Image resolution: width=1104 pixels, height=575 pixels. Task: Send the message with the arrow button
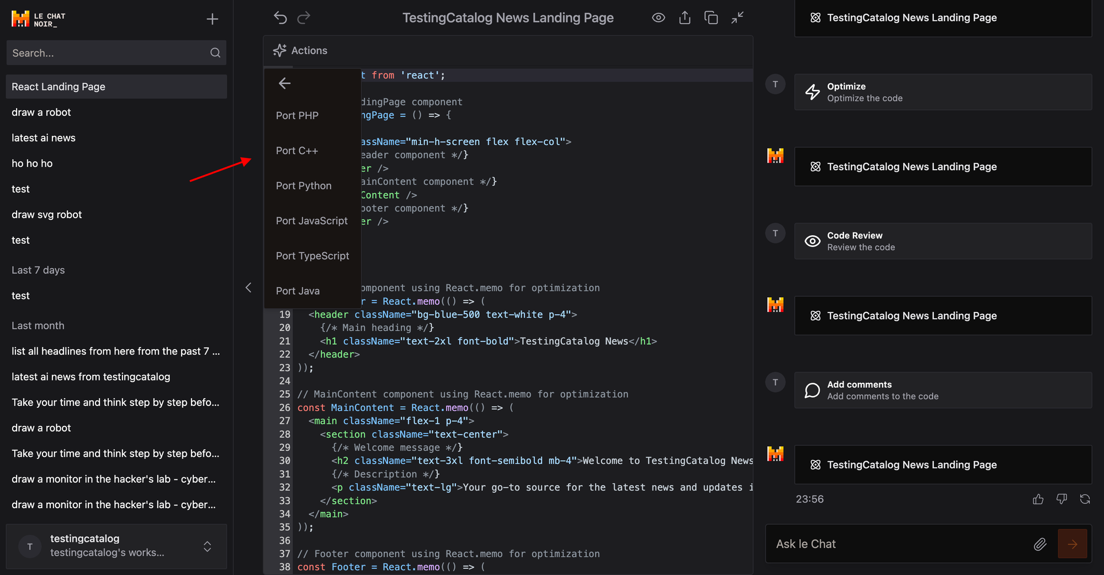1073,544
